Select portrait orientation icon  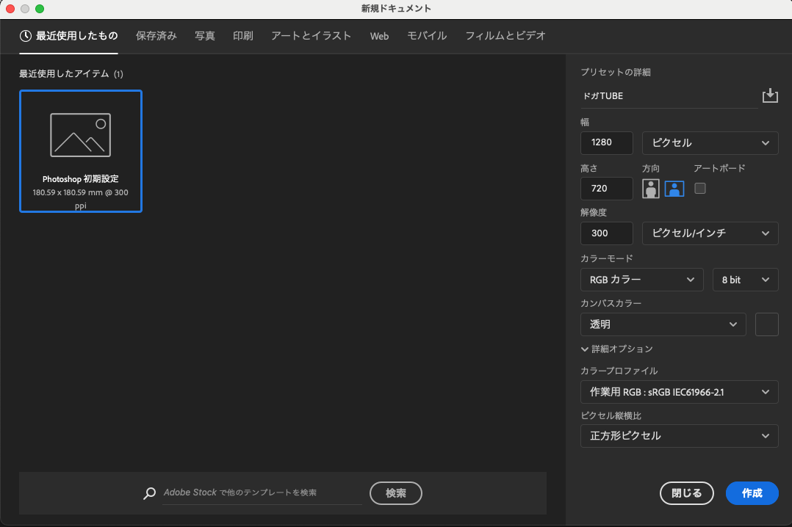pyautogui.click(x=651, y=189)
